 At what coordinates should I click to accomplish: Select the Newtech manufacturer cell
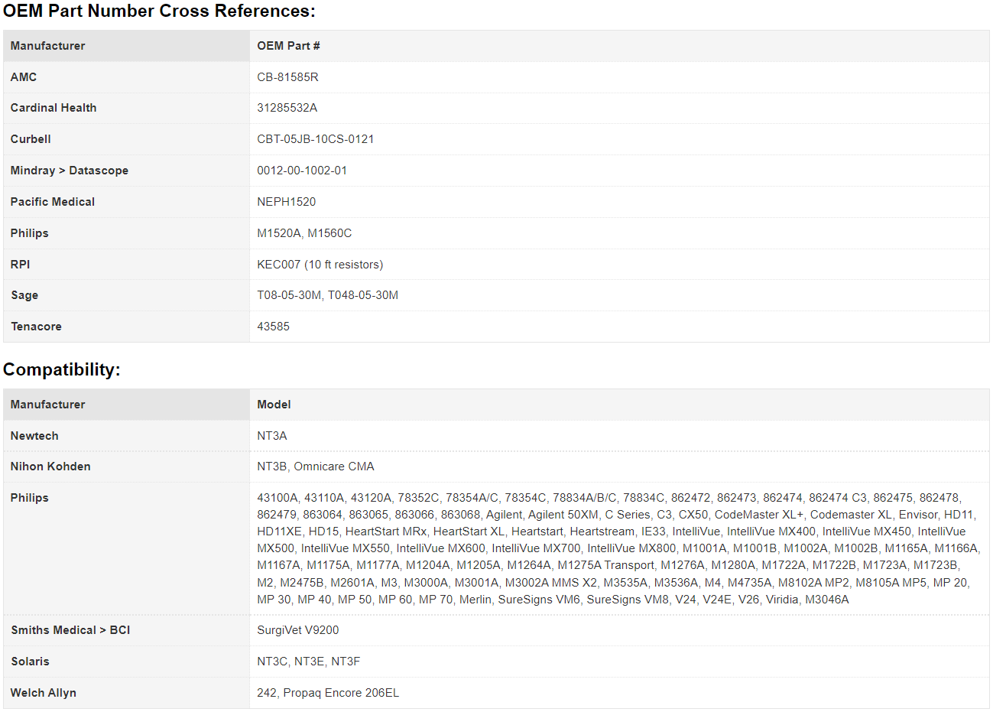(x=126, y=436)
